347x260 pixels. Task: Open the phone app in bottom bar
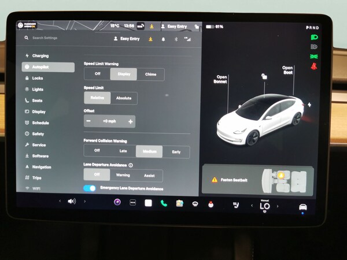coord(164,203)
